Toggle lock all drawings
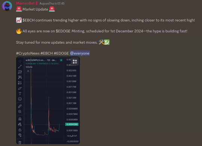This screenshot has height=146, width=202. click(20, 130)
